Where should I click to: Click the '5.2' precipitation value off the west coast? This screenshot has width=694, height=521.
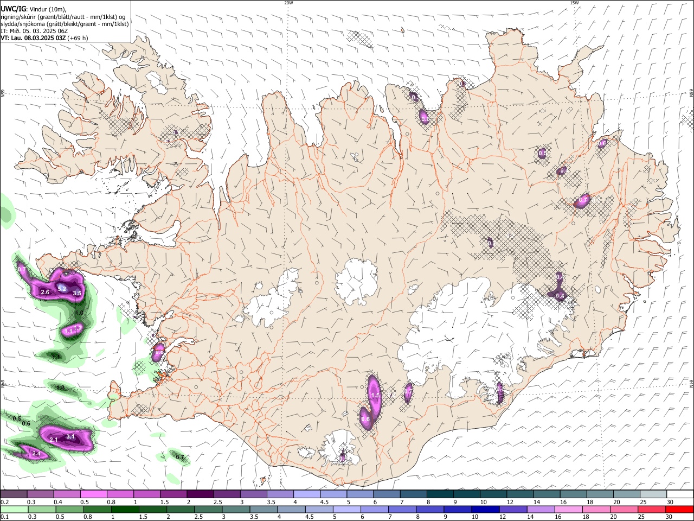click(x=62, y=289)
